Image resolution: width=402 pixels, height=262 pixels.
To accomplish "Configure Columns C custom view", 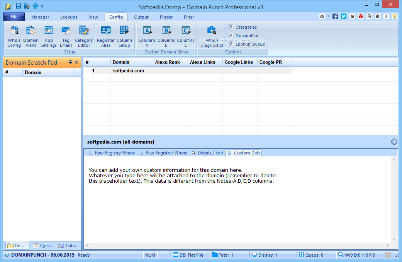I will (x=186, y=36).
